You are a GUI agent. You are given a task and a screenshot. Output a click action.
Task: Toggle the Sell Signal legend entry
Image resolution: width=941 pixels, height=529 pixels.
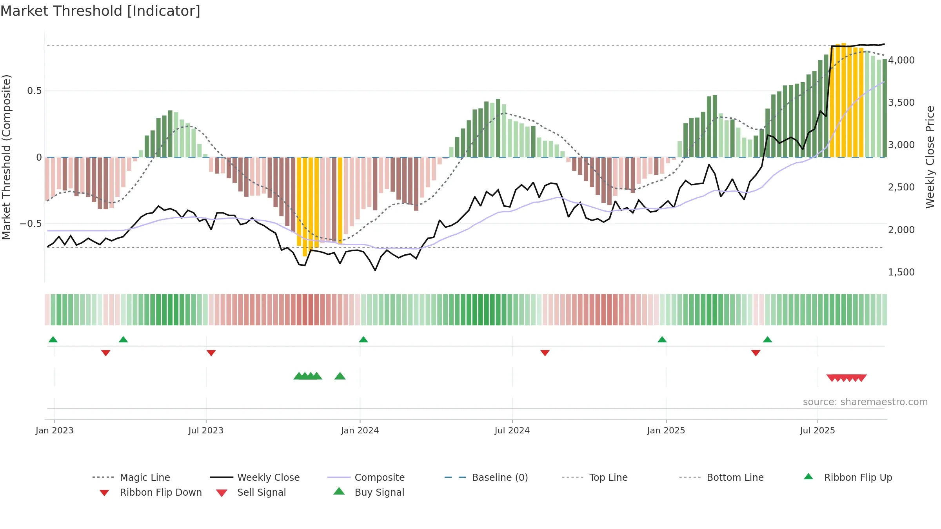[251, 492]
